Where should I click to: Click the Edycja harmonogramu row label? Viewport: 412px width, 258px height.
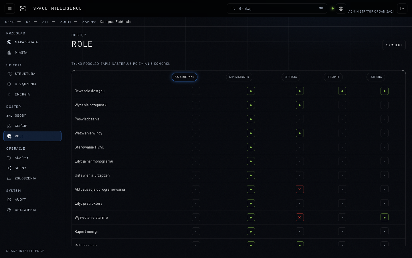(x=94, y=161)
